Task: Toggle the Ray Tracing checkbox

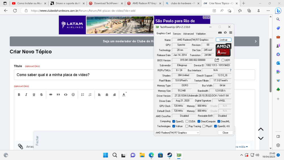Action: (187, 126)
